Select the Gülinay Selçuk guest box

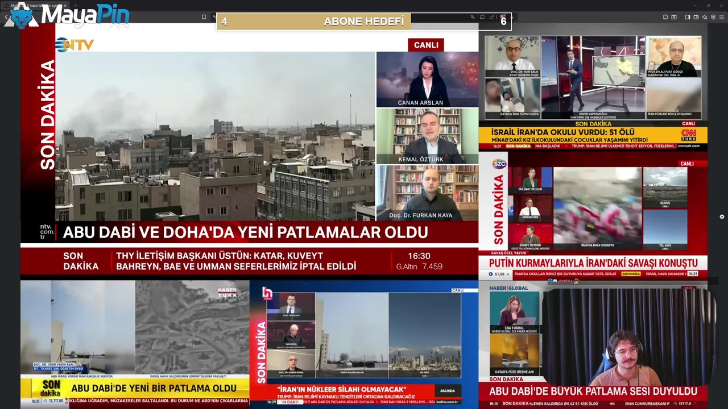pos(530,180)
